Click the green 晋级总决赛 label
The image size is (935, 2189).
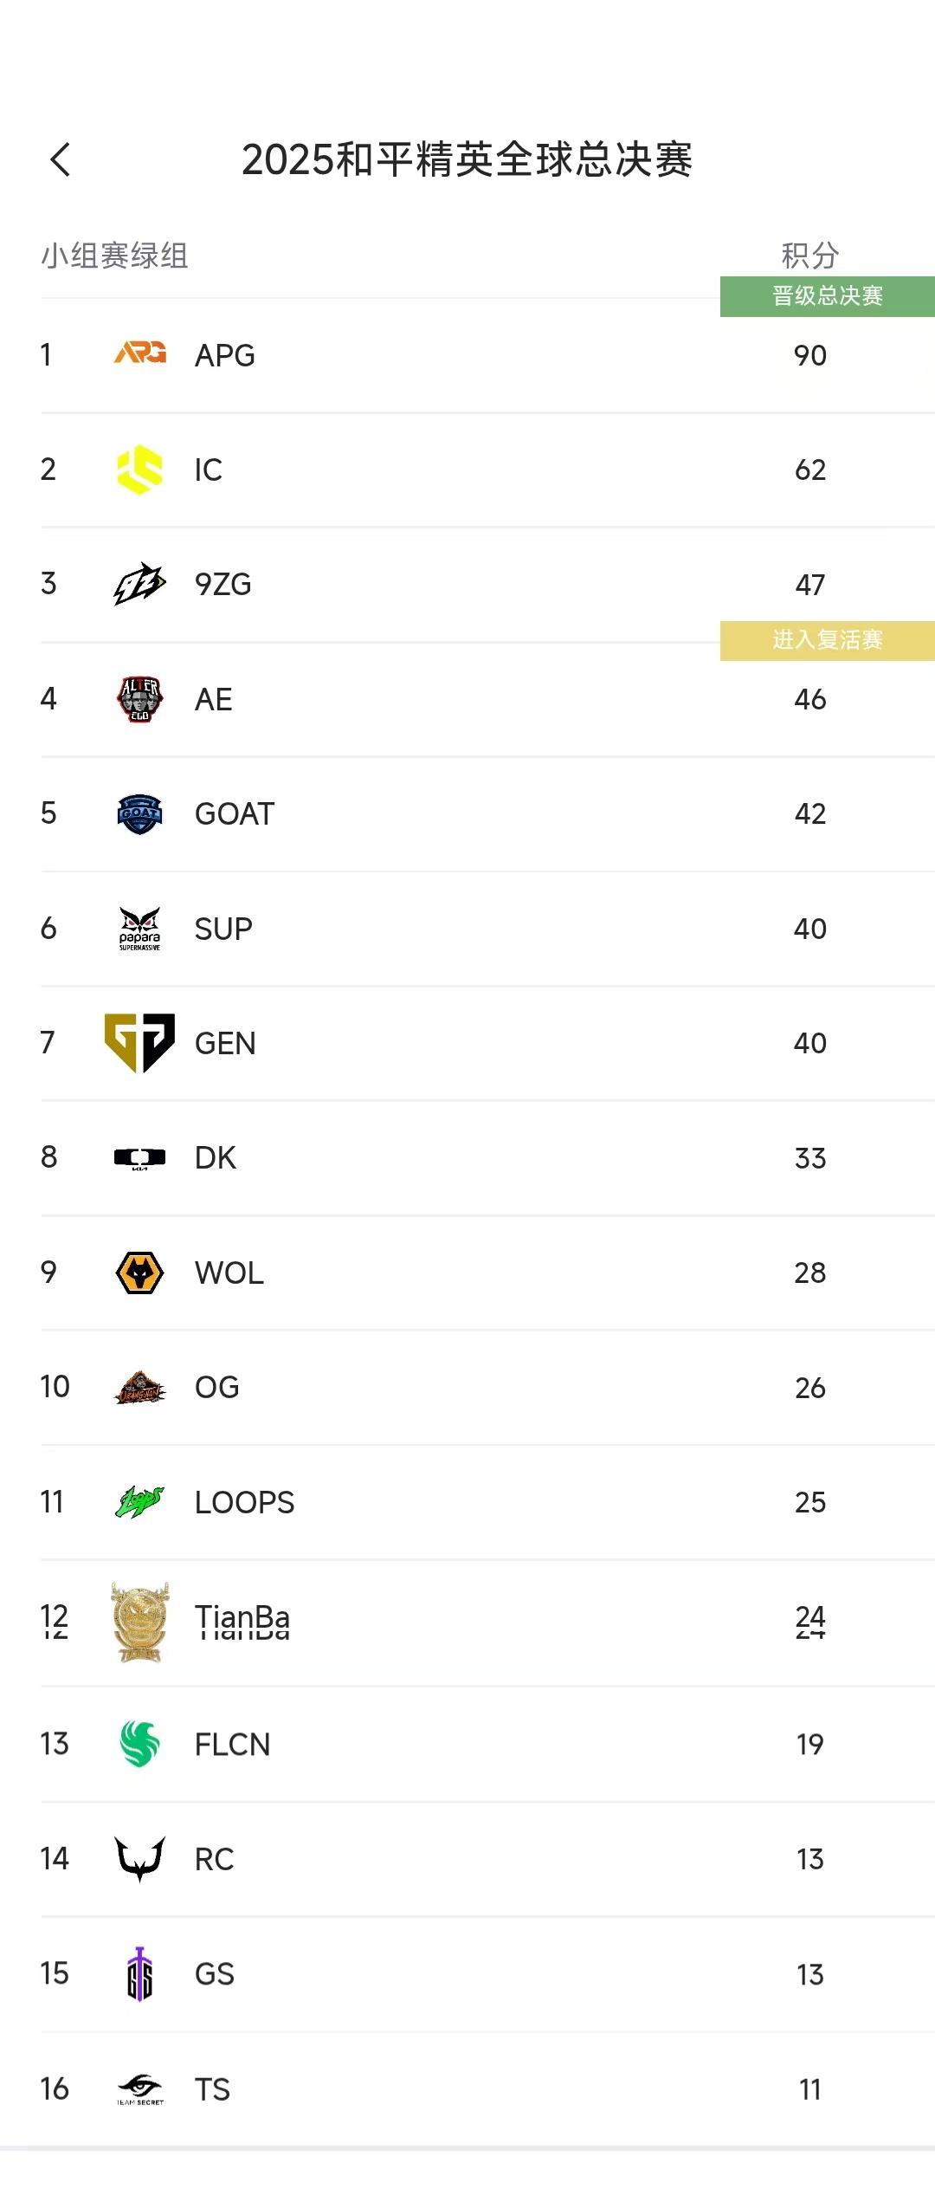click(x=827, y=296)
